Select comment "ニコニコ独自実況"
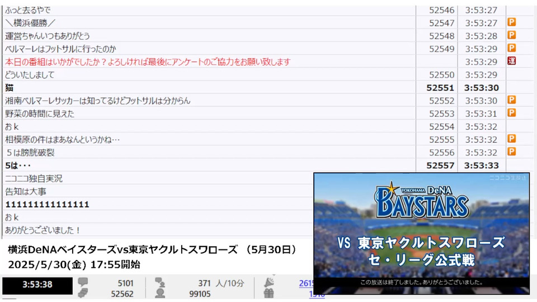The image size is (537, 302). point(34,179)
